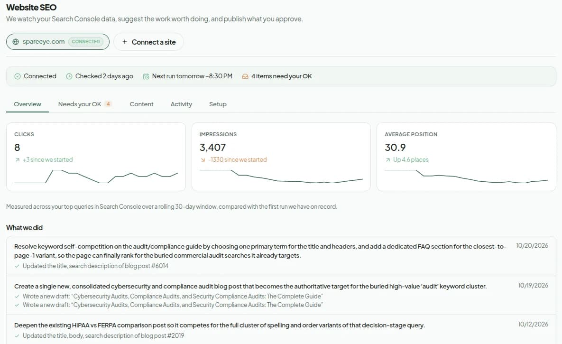Switch to the Needs your OK tab
Screen dimensions: 562x344
click(x=84, y=104)
